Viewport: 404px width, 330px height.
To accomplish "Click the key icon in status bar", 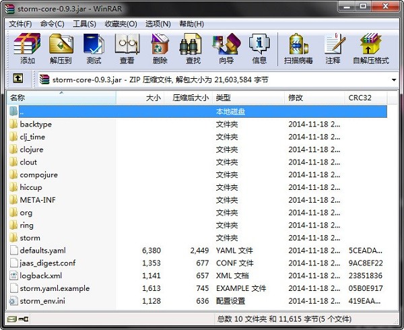I will [24, 319].
